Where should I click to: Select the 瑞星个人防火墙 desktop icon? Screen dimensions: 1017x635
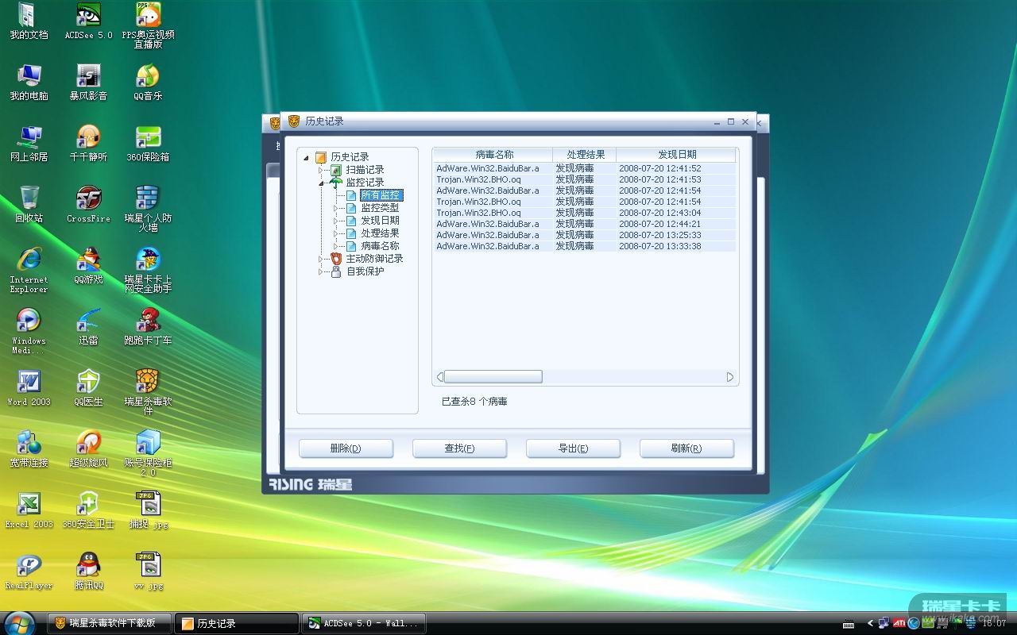tap(148, 209)
